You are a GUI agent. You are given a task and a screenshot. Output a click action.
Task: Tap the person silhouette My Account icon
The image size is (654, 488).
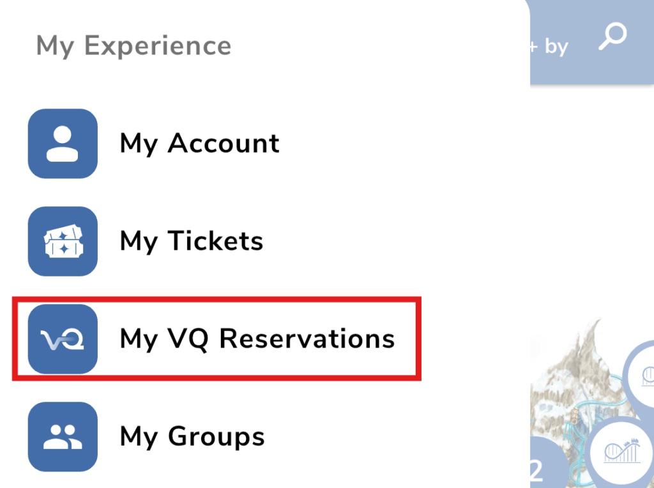tap(63, 144)
